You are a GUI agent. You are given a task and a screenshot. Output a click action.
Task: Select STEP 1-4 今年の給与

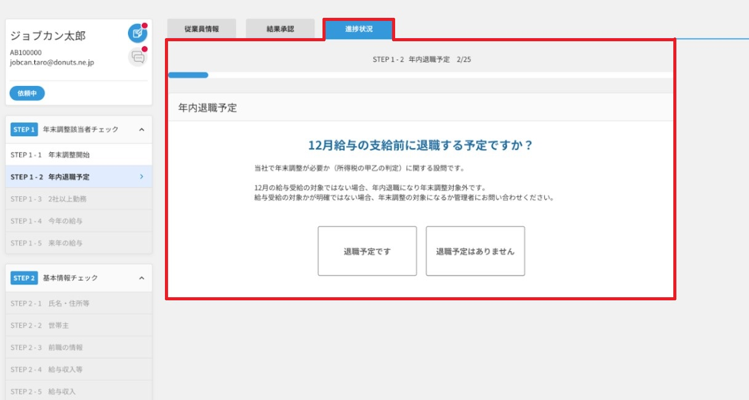coord(79,221)
